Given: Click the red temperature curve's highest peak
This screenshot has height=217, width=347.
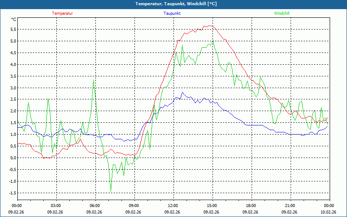Looking at the screenshot, I should point(210,26).
